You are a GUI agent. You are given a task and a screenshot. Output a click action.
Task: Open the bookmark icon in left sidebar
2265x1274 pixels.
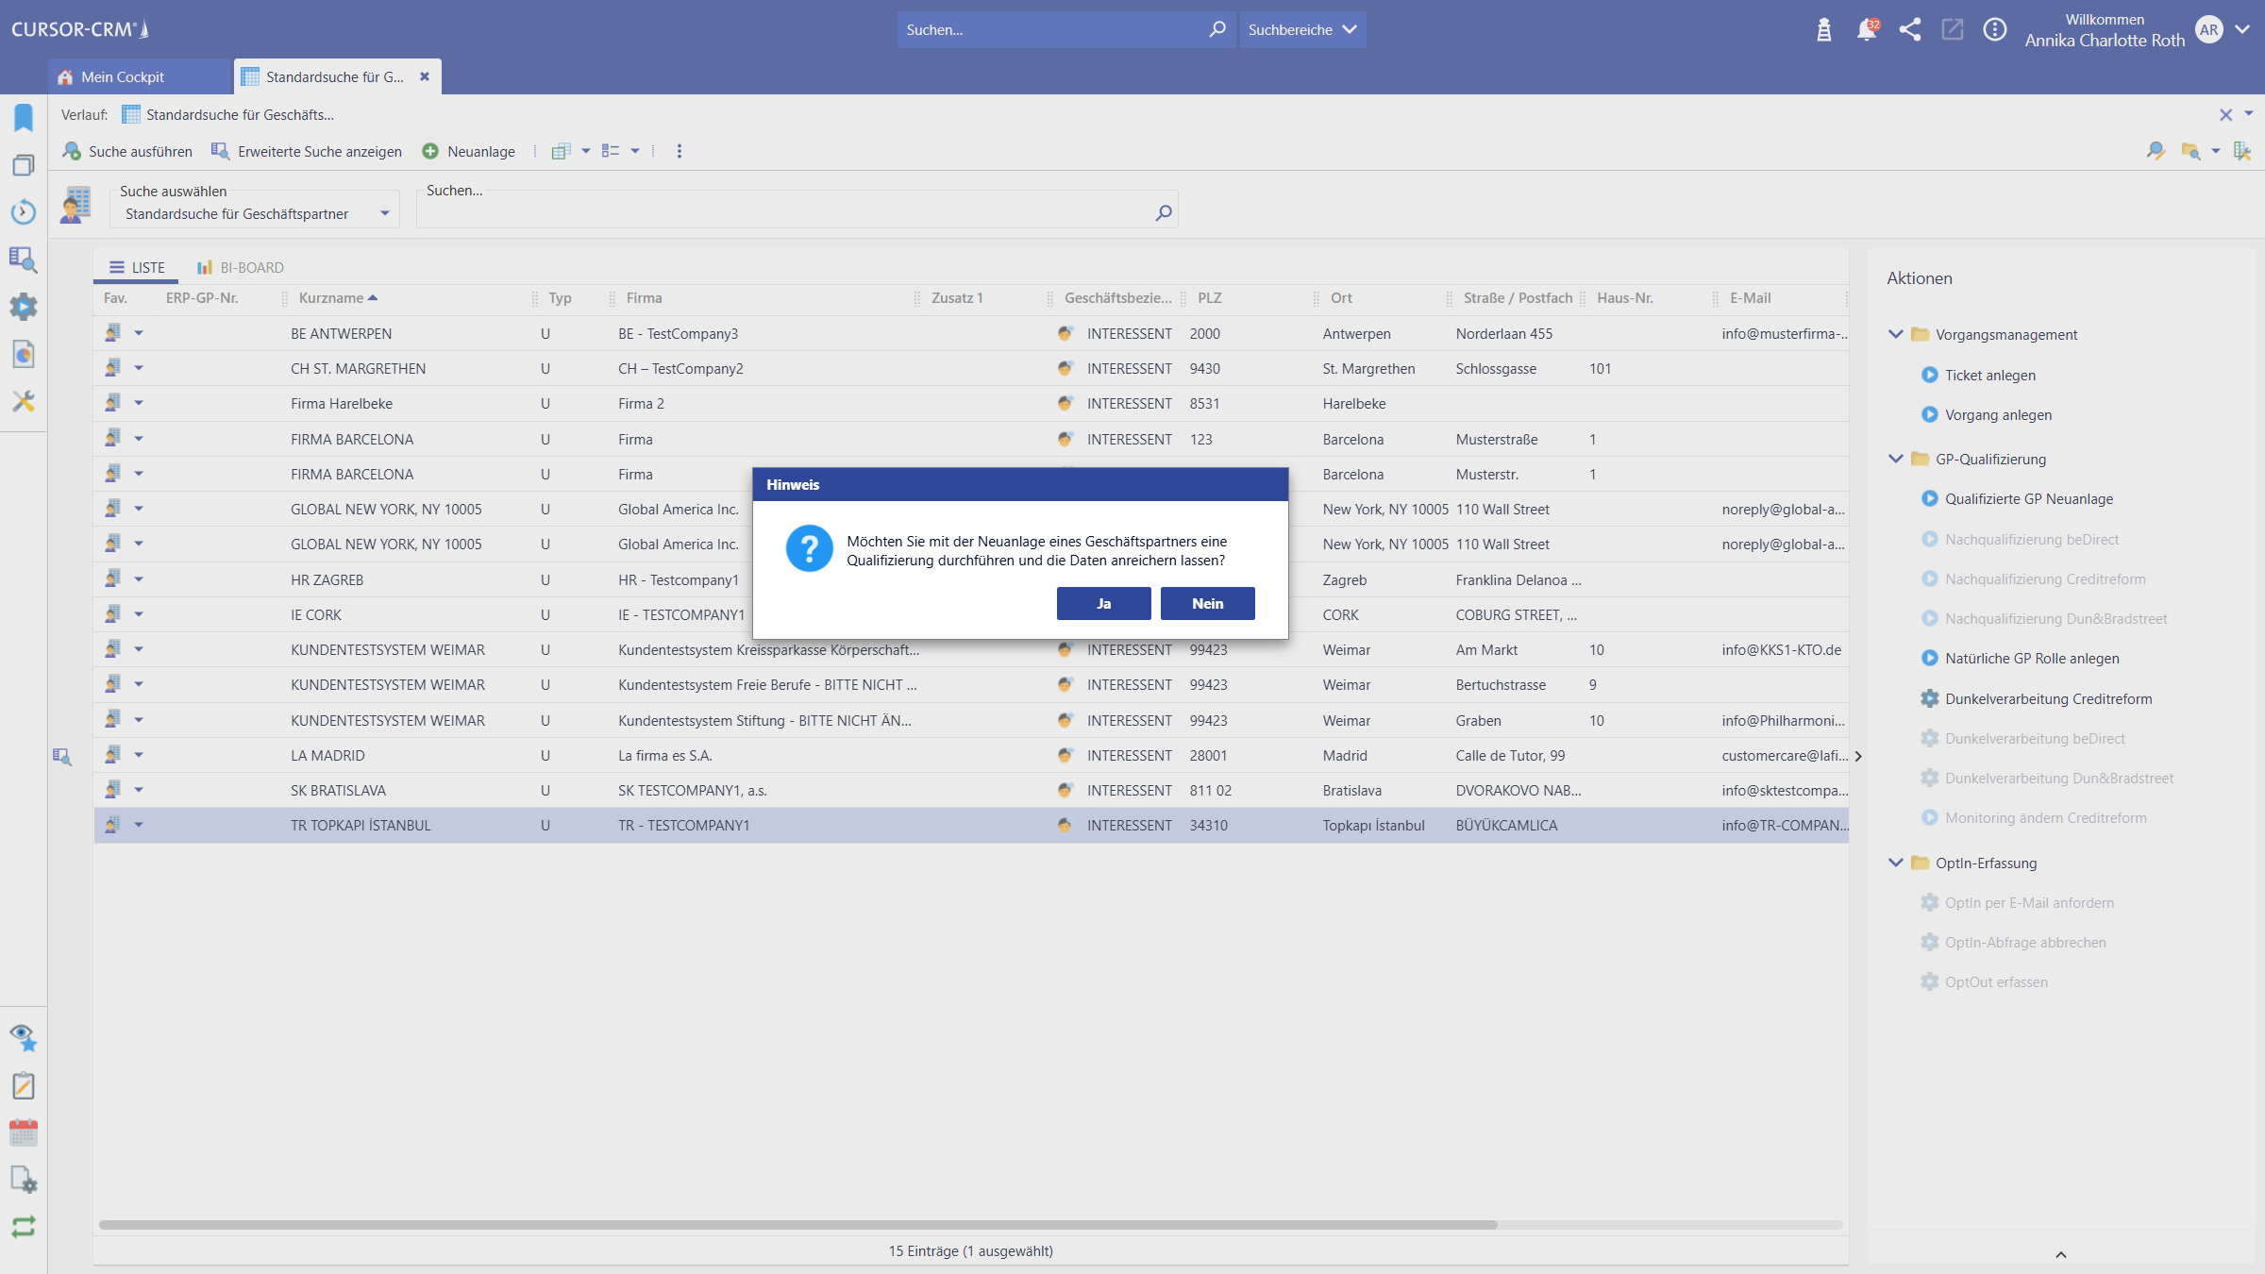(x=24, y=118)
